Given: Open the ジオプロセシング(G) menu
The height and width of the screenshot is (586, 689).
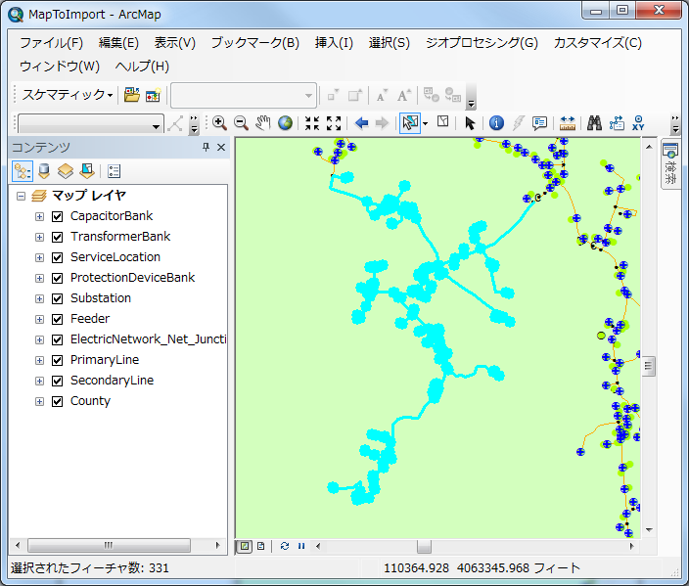Looking at the screenshot, I should [482, 43].
